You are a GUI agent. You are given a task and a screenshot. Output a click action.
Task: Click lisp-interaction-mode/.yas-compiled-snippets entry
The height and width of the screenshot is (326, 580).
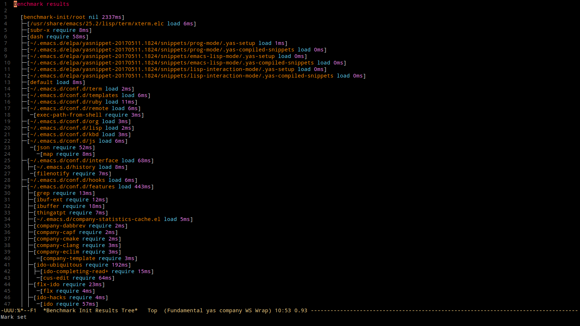[196, 76]
